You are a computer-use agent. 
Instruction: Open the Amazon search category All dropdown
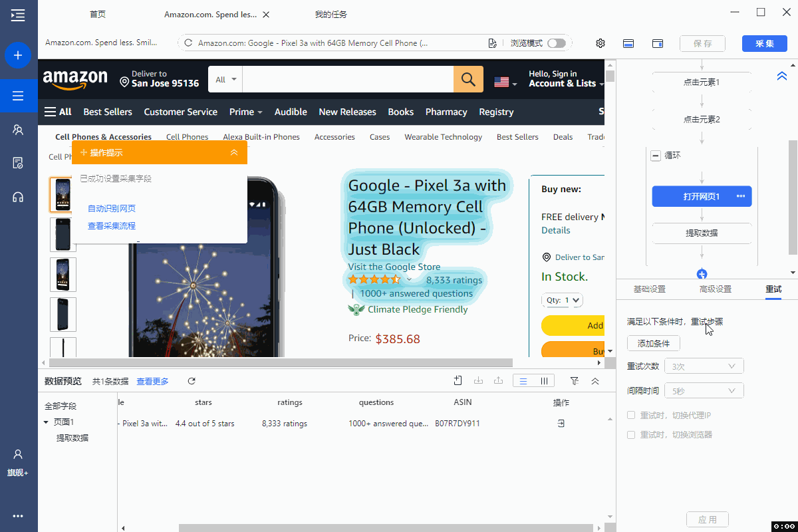225,80
